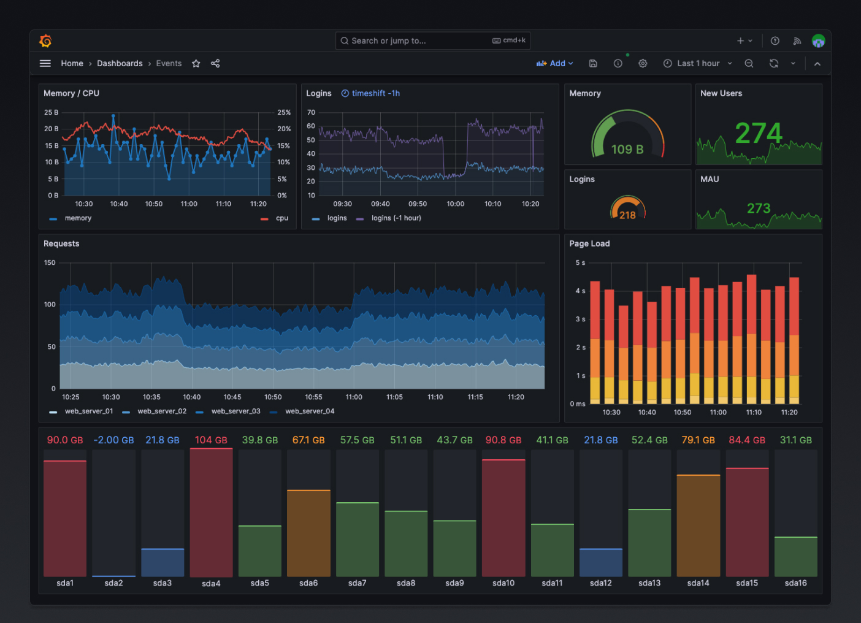Focus the Search or jump to field
Viewport: 861px width, 623px height.
(x=433, y=40)
